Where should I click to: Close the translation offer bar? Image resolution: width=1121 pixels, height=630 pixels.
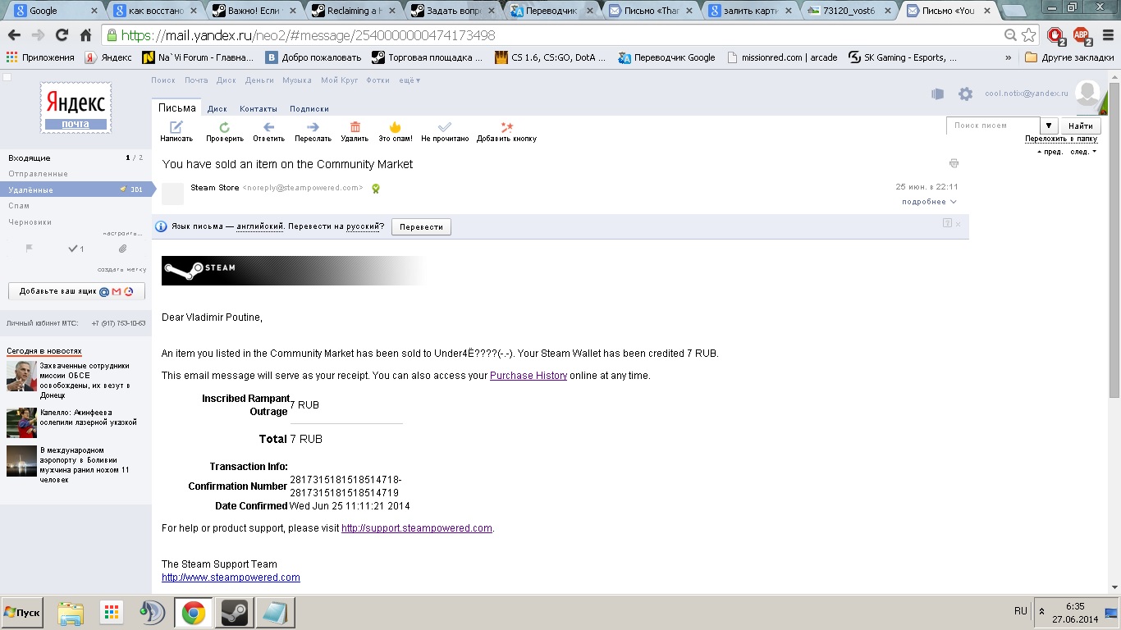[x=958, y=223]
